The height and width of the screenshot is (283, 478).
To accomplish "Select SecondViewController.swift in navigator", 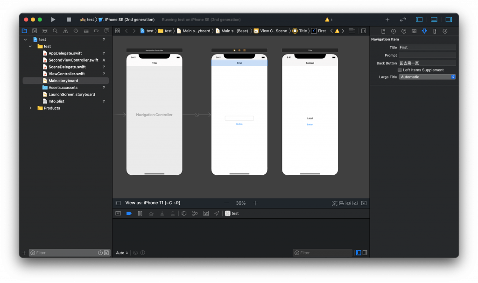I will coord(73,60).
